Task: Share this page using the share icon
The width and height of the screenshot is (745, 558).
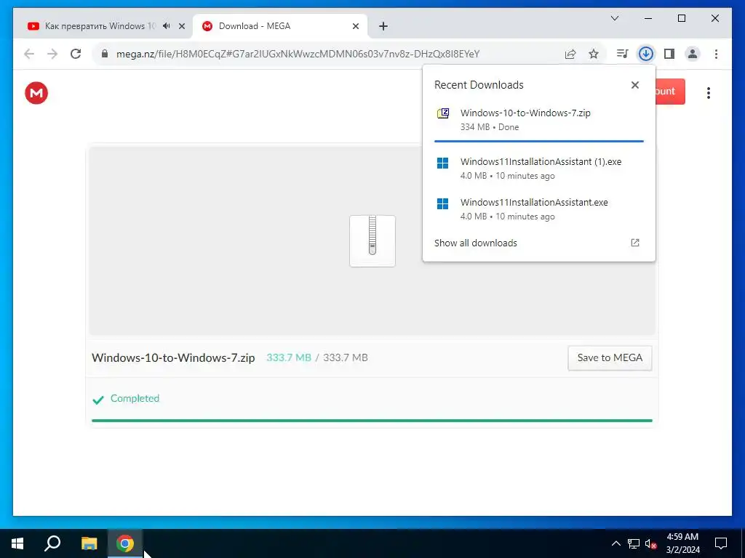Action: [570, 54]
